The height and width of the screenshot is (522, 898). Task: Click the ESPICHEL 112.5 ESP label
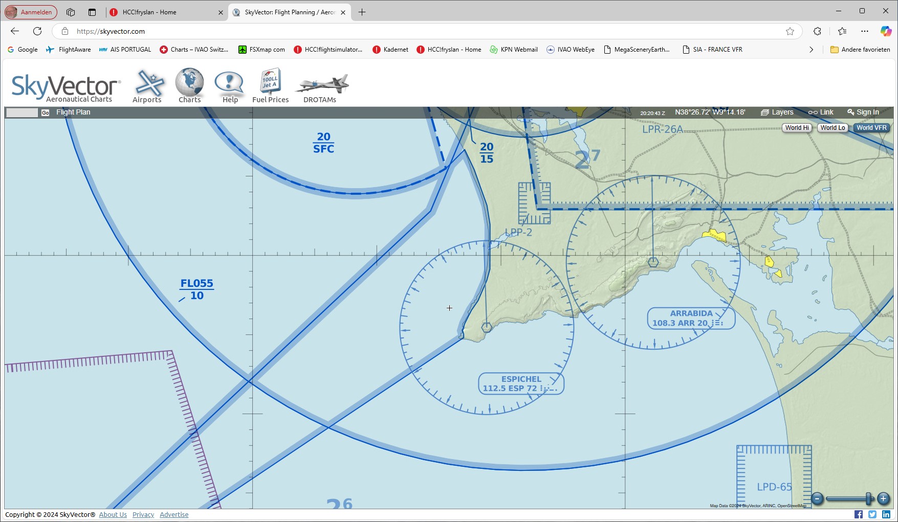tap(521, 383)
